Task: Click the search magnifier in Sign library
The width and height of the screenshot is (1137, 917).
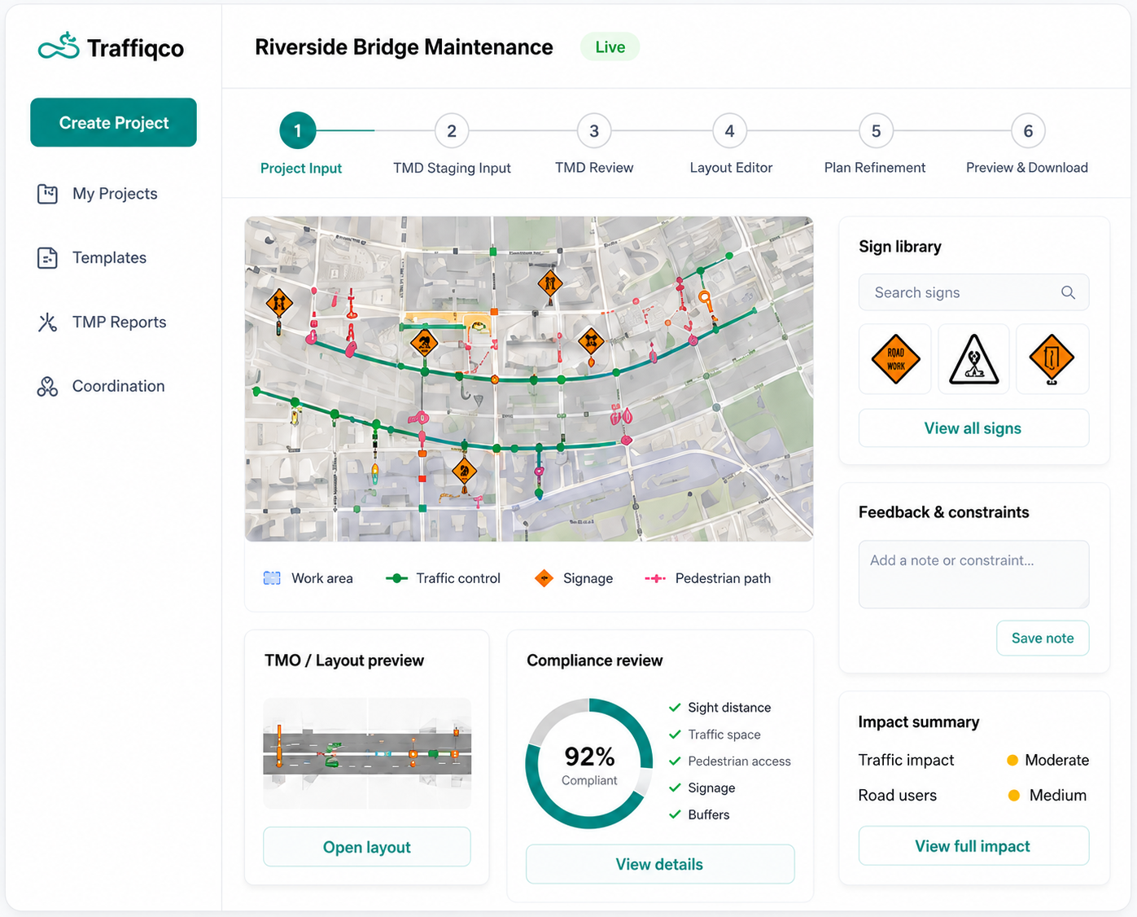Action: (1068, 292)
